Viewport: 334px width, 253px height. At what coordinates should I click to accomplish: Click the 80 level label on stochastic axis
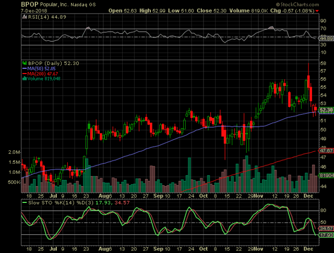pos(323,210)
